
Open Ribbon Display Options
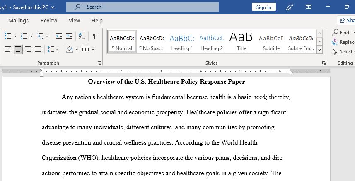(308, 7)
